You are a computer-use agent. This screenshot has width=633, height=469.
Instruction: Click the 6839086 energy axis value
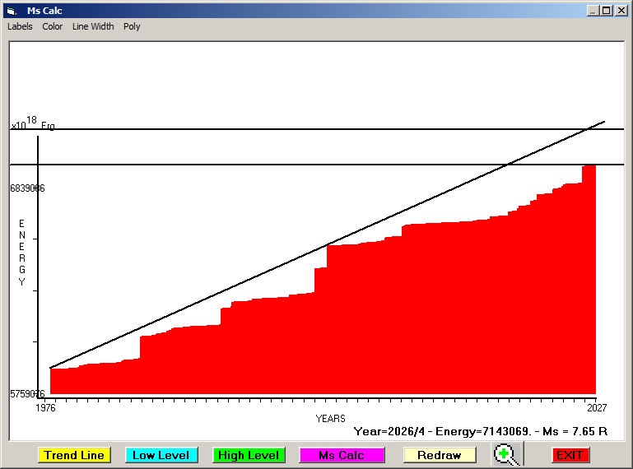click(x=27, y=188)
